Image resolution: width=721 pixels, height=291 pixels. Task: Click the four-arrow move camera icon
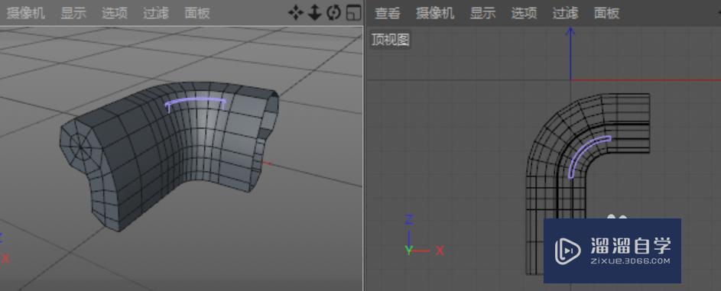pos(296,13)
